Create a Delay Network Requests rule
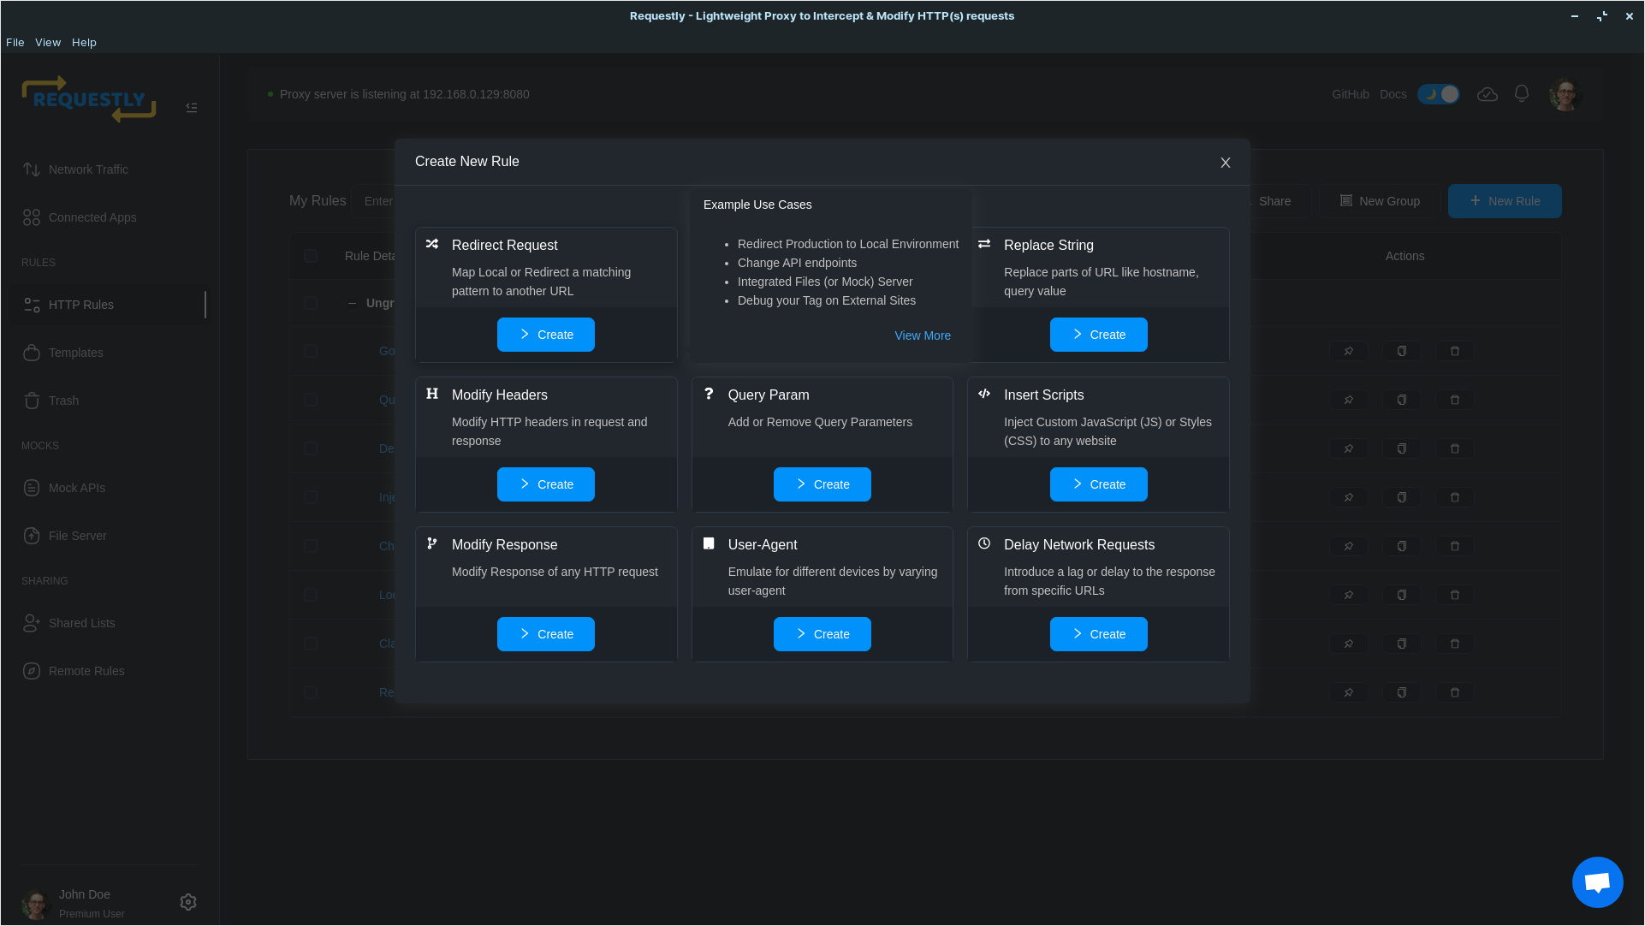1645x926 pixels. click(1098, 634)
